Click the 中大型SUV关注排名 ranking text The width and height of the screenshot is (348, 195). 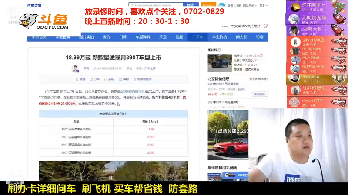pyautogui.click(x=246, y=26)
